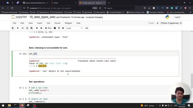Open the video-editing bookmarks folder
193x108 pixels.
(99, 12)
